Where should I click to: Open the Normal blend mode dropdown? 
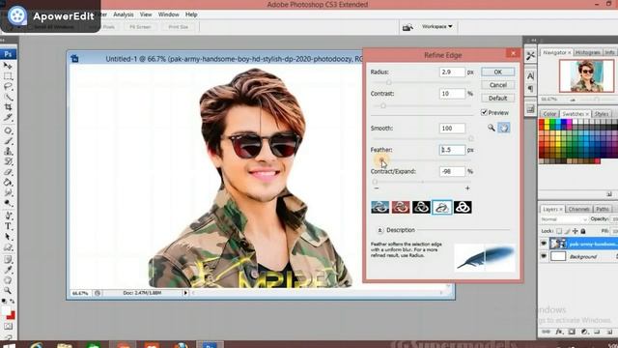564,219
